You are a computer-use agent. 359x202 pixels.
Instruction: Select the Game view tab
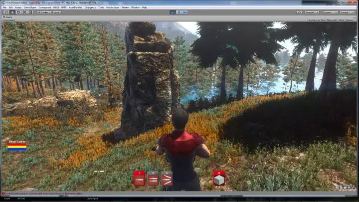8,17
